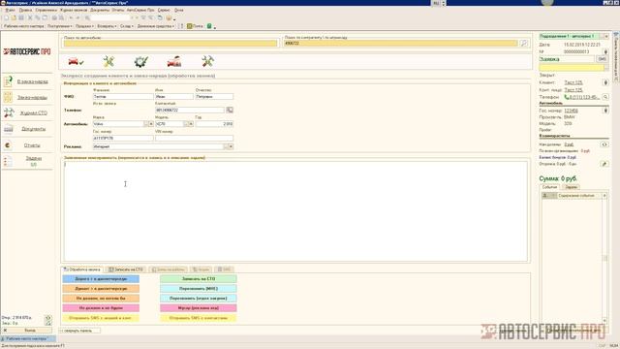The height and width of the screenshot is (349, 620).
Task: Click the Print toolbar icon
Action: (x=54, y=17)
